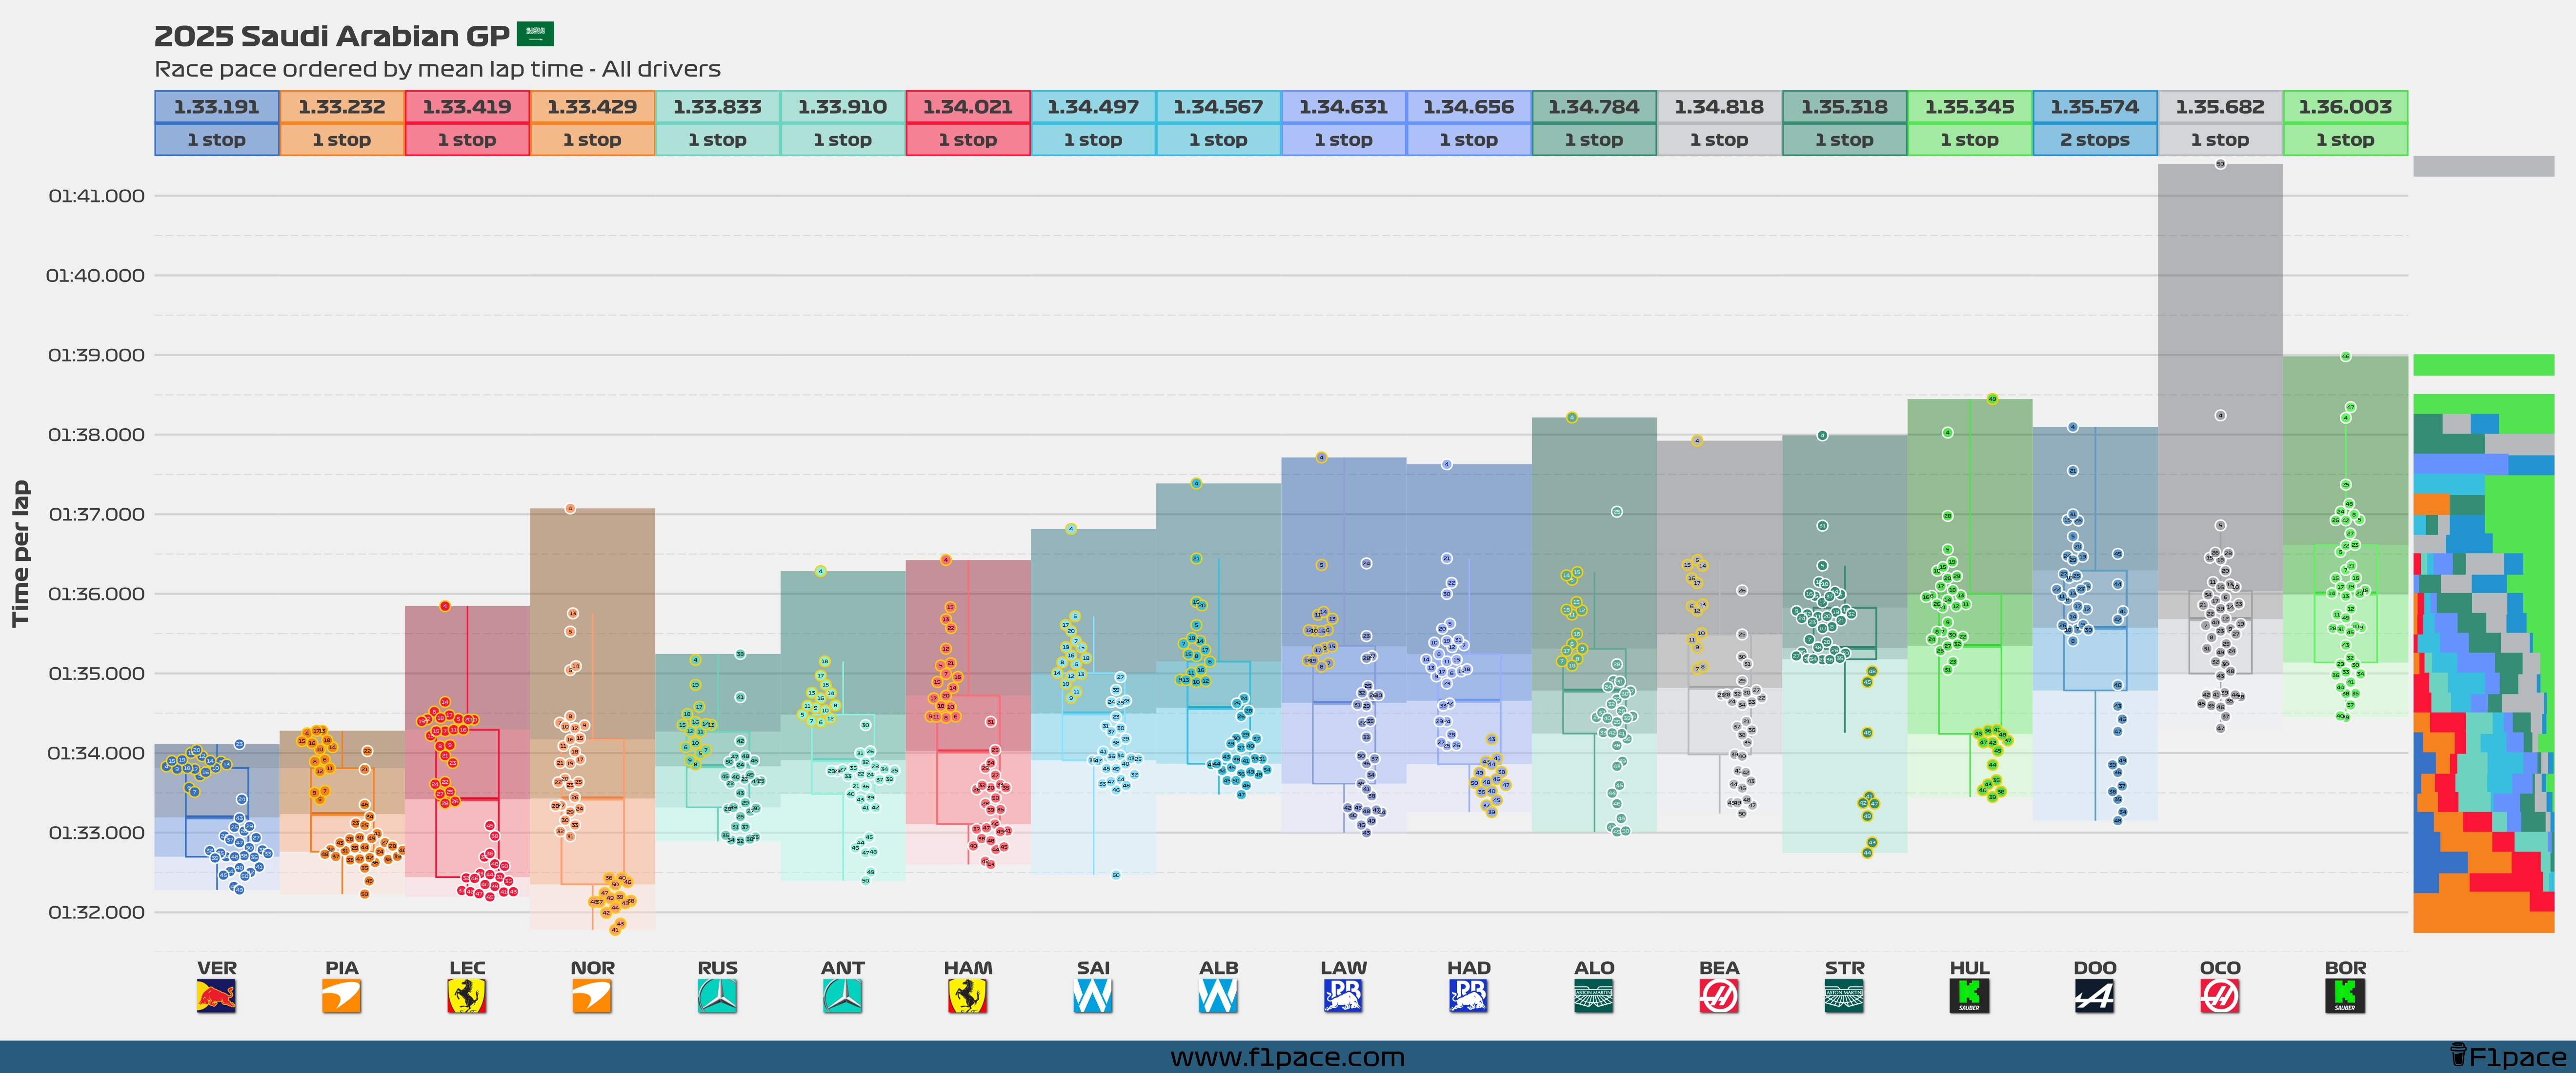
Task: Click the '2025 Saudi Arabian GP' title
Action: pos(332,36)
